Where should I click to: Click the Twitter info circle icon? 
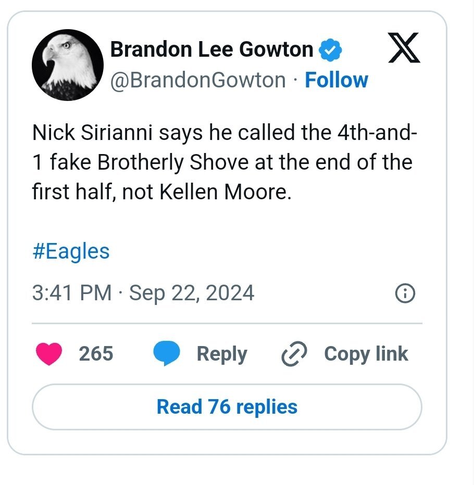[x=405, y=295]
